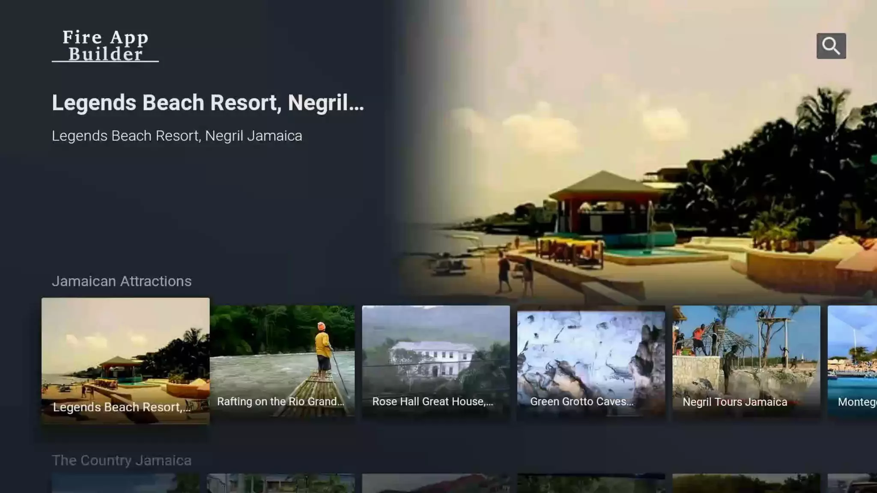Click the Legends Beach Resort, Negril… headline

tap(208, 103)
